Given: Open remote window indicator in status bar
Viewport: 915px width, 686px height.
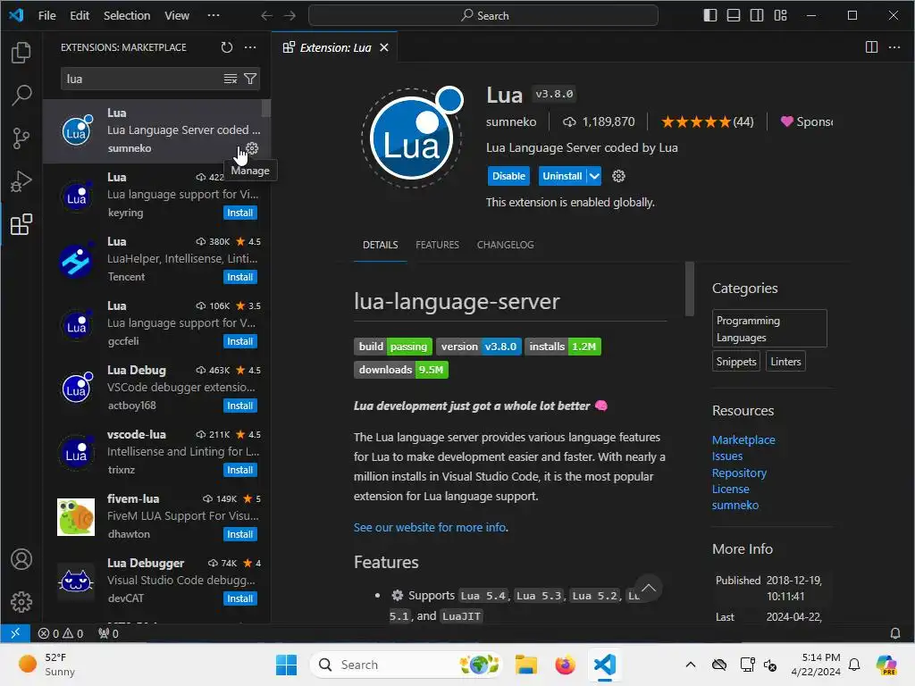Looking at the screenshot, I should click(x=15, y=633).
